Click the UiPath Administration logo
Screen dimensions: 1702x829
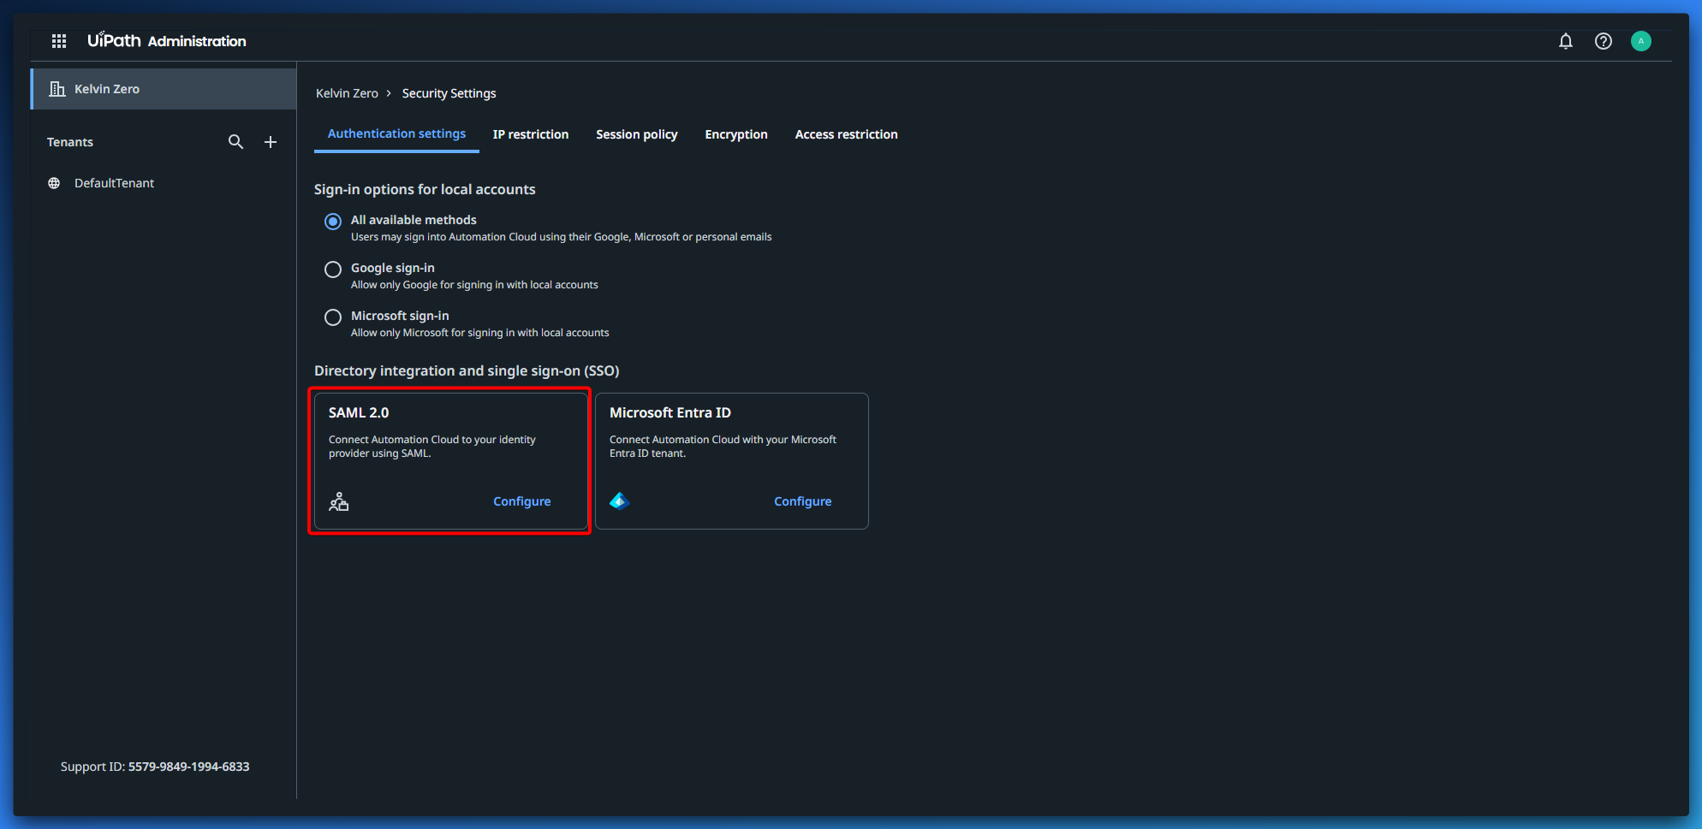coord(166,40)
